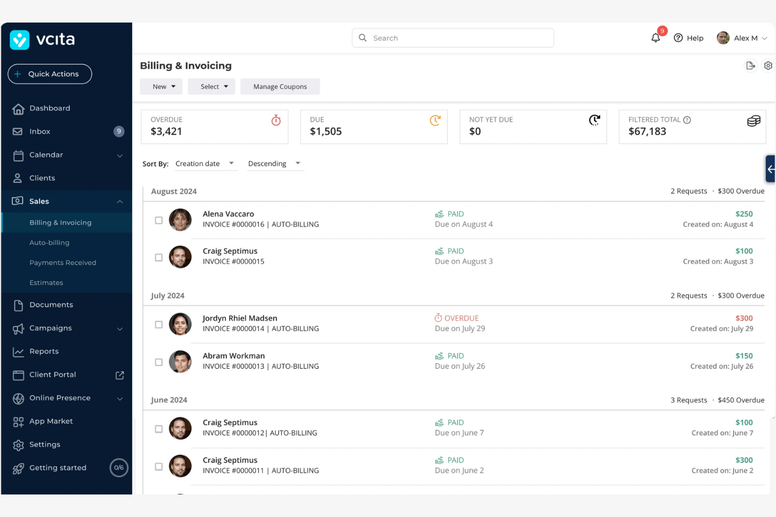Select the Inbox with notification badge
Image resolution: width=776 pixels, height=517 pixels.
(39, 131)
